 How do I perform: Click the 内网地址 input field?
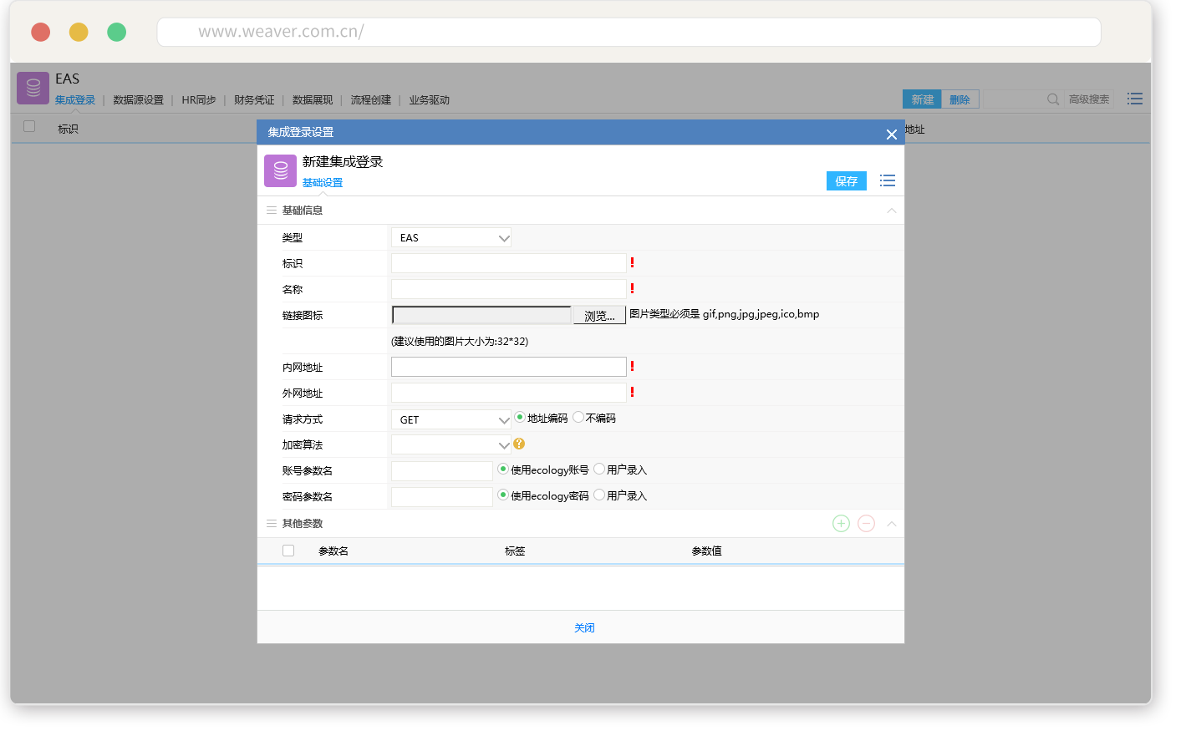click(508, 367)
